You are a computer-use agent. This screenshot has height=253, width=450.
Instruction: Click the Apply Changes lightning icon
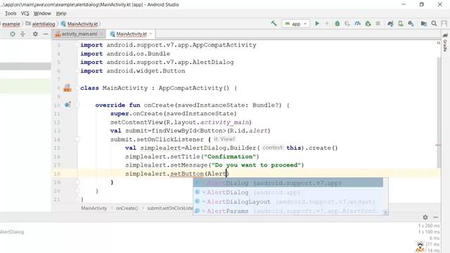(x=326, y=23)
